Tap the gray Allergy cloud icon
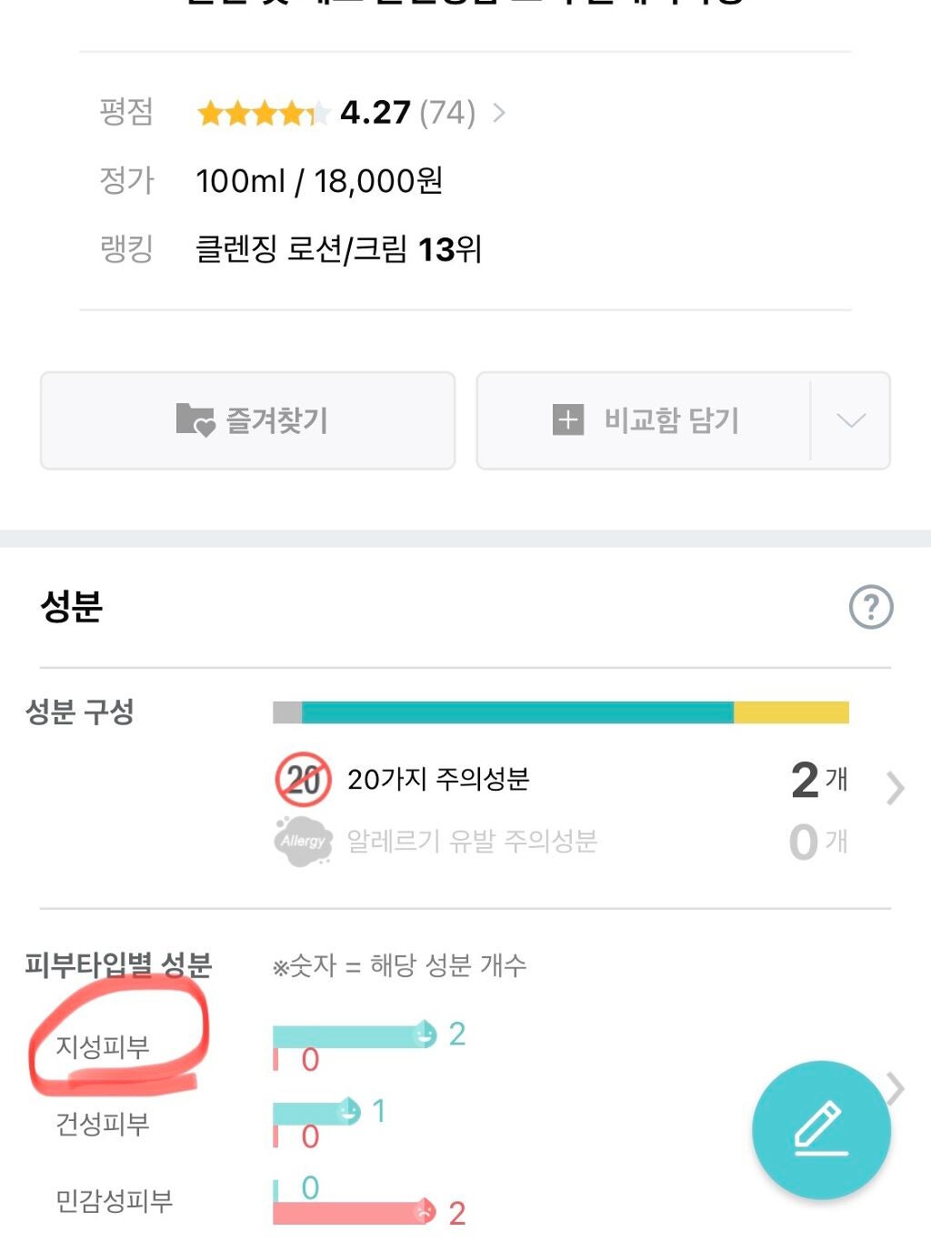Viewport: 931px width, 1242px height. (x=303, y=842)
